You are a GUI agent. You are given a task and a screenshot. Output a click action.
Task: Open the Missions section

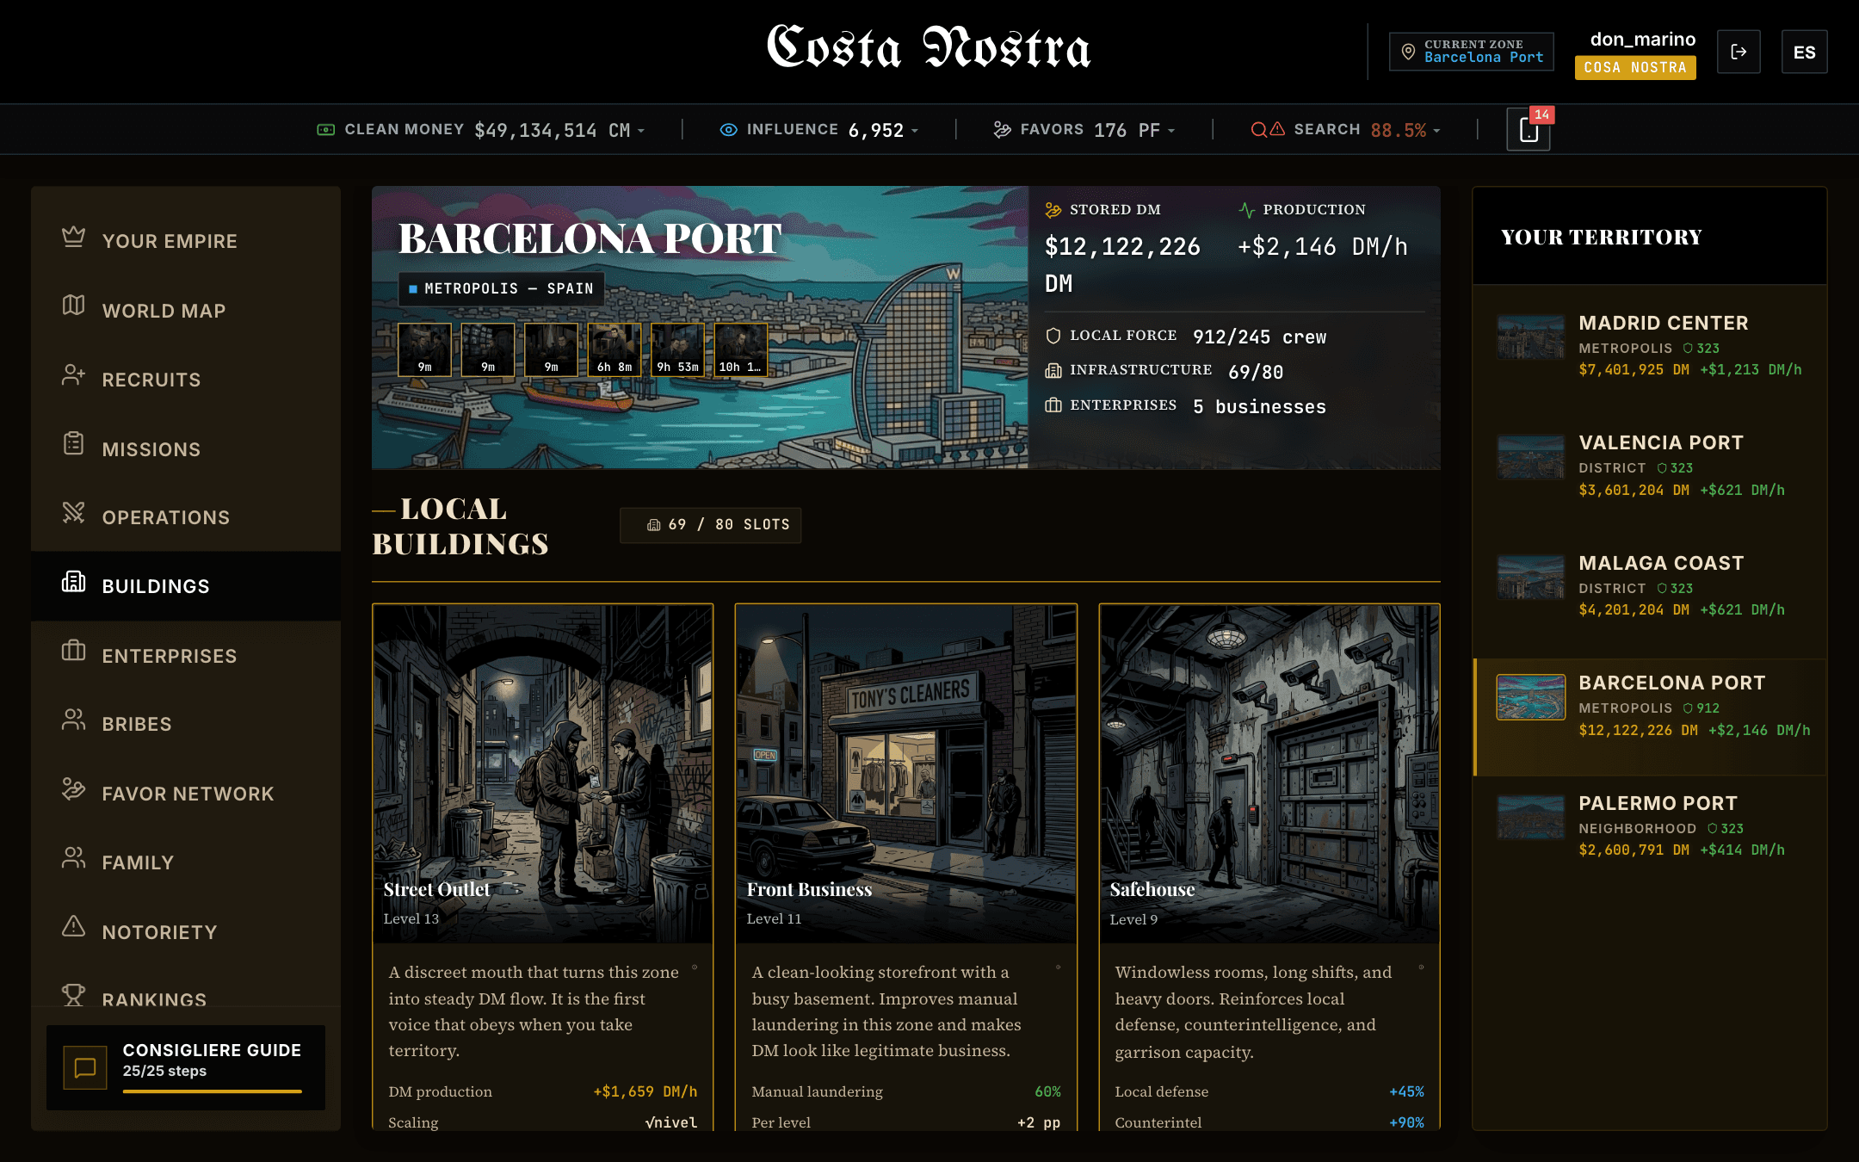click(186, 448)
